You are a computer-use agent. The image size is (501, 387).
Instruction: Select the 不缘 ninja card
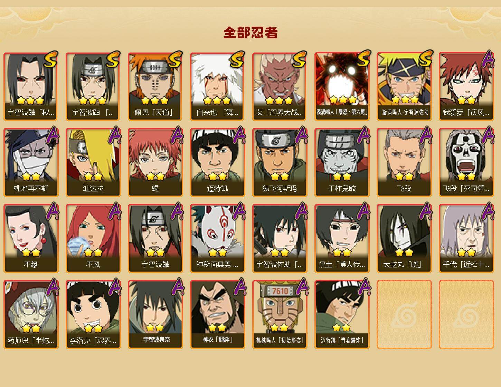click(x=31, y=238)
